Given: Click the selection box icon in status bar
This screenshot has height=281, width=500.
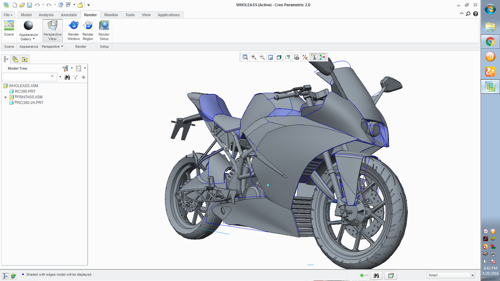Looking at the screenshot, I should click(391, 275).
